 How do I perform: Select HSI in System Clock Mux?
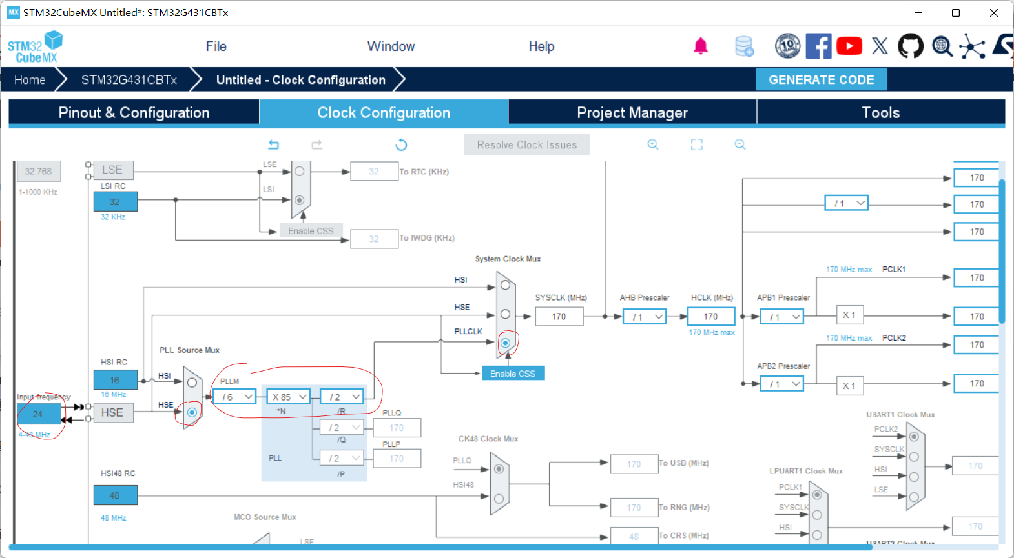click(505, 284)
